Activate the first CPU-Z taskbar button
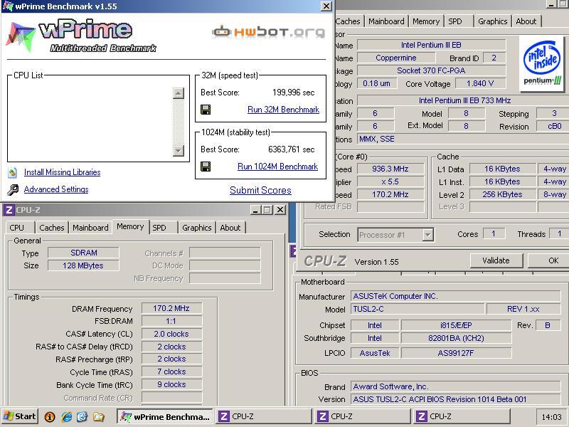 (x=264, y=416)
